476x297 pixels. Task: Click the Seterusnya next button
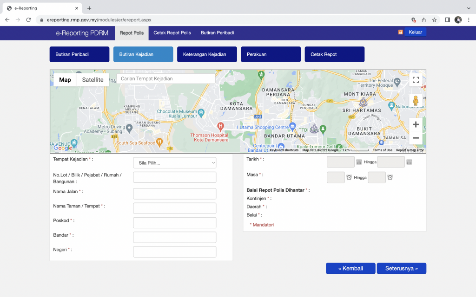tap(401, 269)
